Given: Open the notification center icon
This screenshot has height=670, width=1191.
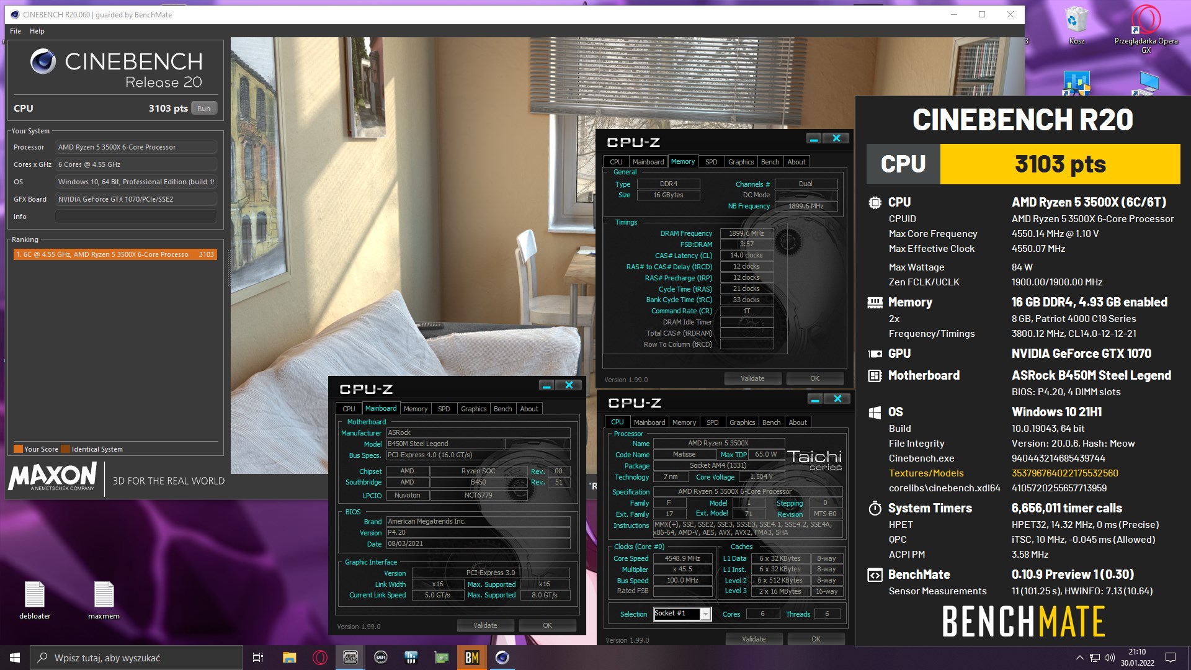Looking at the screenshot, I should pos(1171,658).
